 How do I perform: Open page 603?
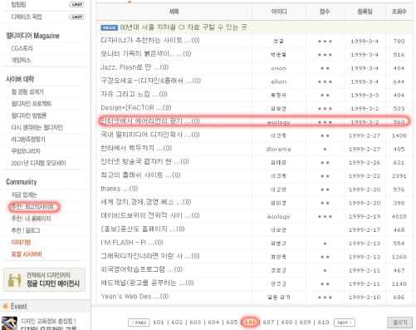[x=195, y=323]
